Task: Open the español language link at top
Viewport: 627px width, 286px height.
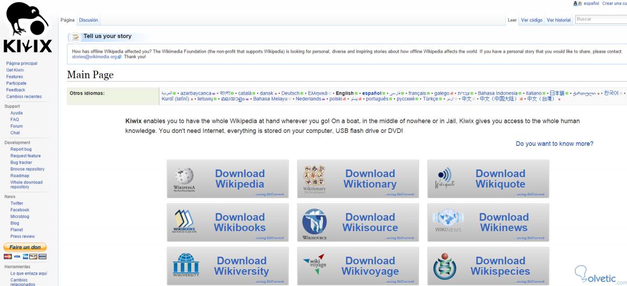Action: [591, 3]
